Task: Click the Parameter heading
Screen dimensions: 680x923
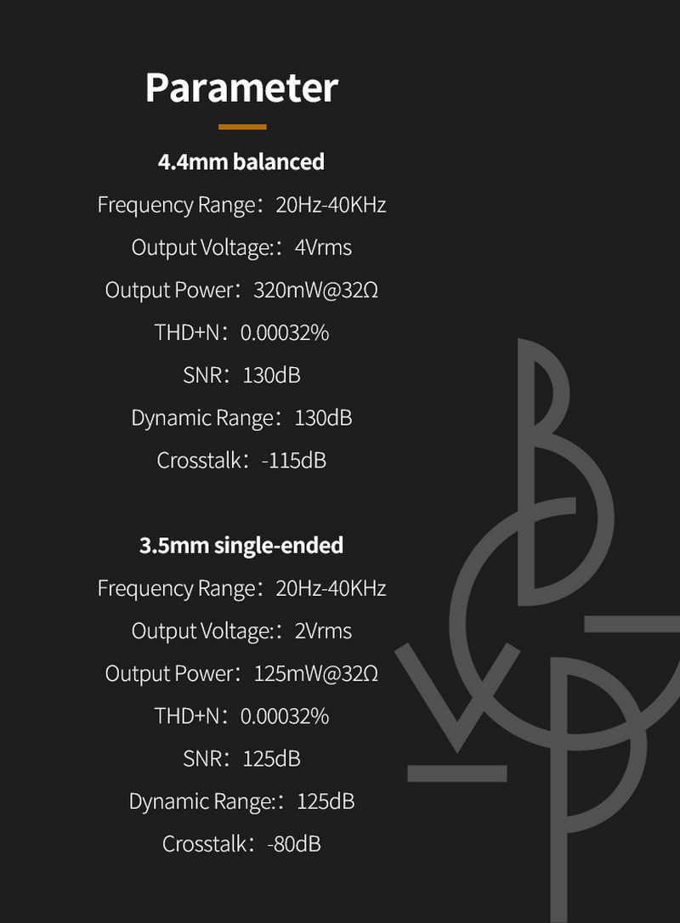Action: coord(241,88)
